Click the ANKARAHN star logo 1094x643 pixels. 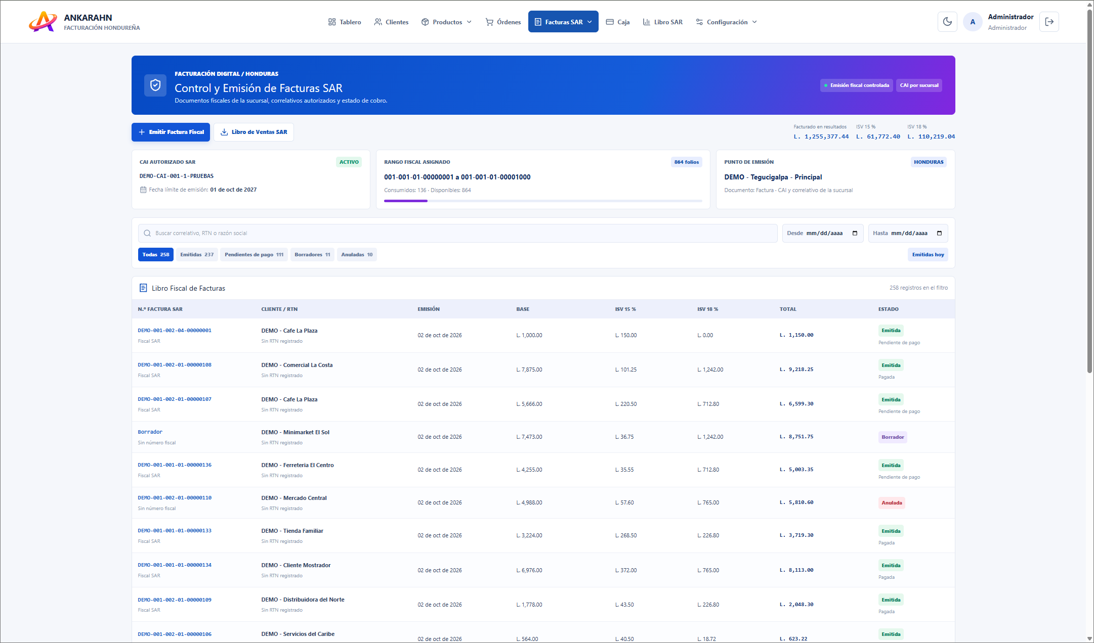coord(43,22)
